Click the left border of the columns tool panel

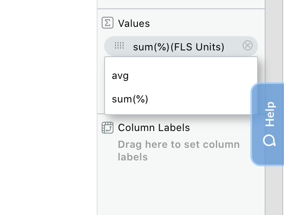coord(97,107)
